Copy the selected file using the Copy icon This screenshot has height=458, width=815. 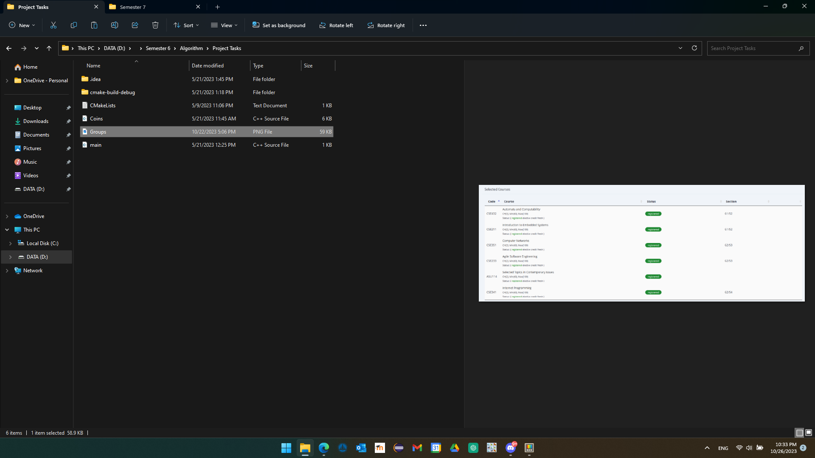point(73,25)
